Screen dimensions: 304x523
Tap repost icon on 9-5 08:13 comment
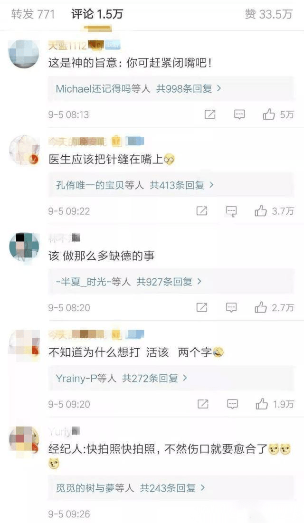(210, 114)
